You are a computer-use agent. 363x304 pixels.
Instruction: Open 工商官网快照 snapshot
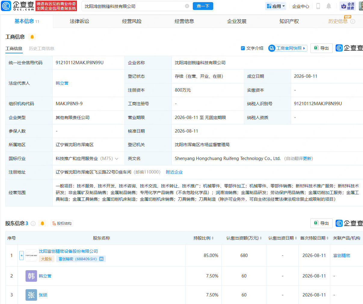tap(288, 48)
